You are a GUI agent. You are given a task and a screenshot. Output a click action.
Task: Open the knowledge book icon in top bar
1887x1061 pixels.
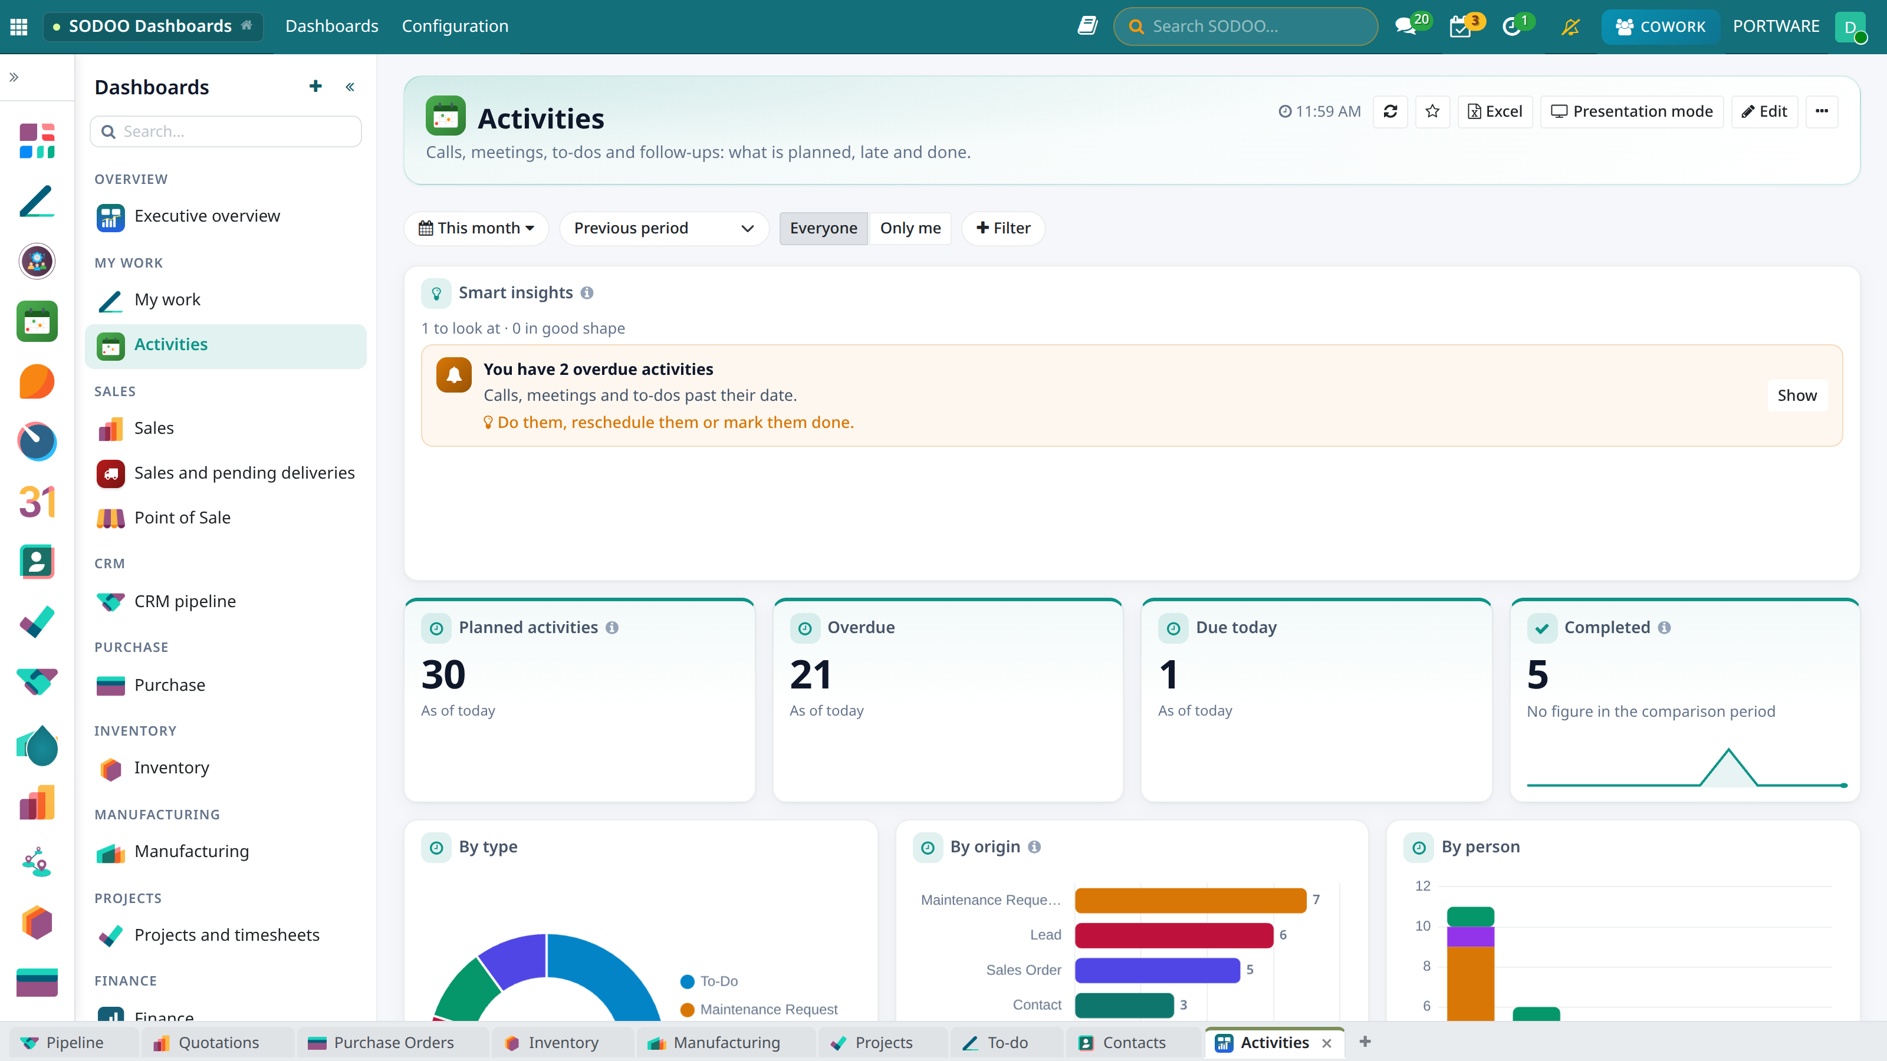tap(1087, 27)
